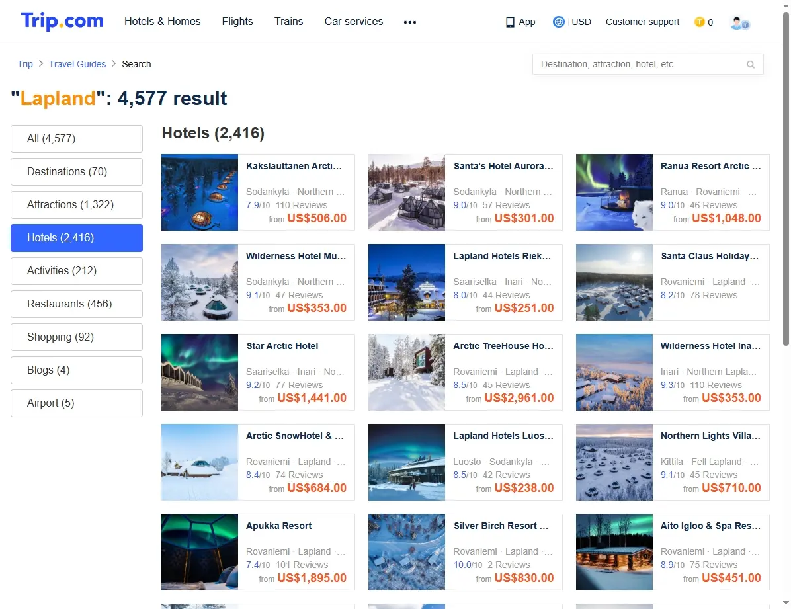
Task: Open Wilderness Hotel Ina... thumbnail
Action: pos(614,372)
